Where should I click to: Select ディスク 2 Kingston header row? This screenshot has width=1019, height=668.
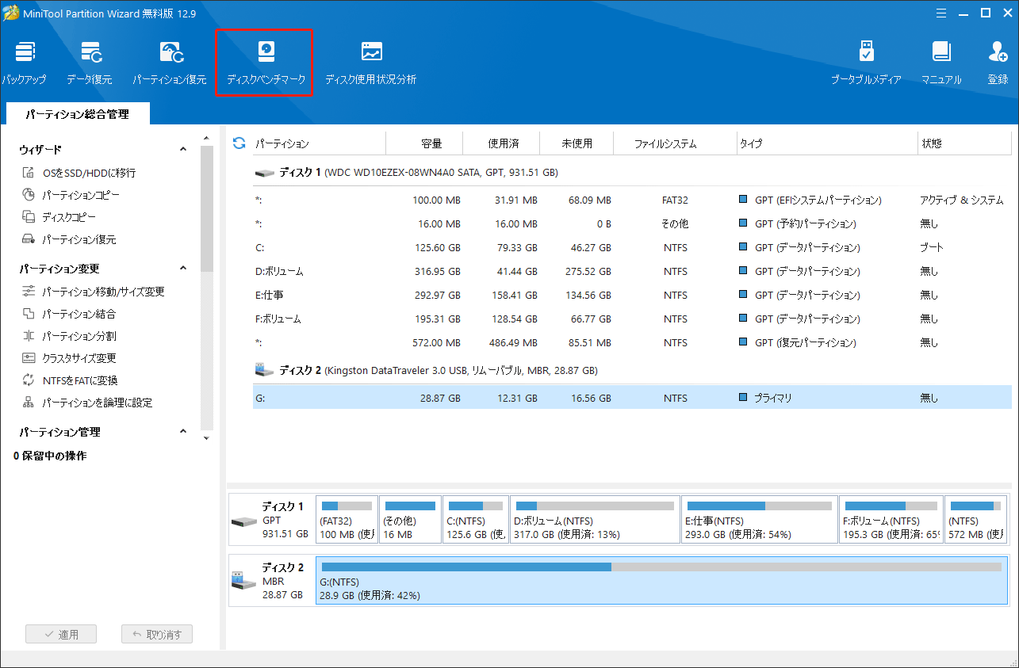click(632, 370)
